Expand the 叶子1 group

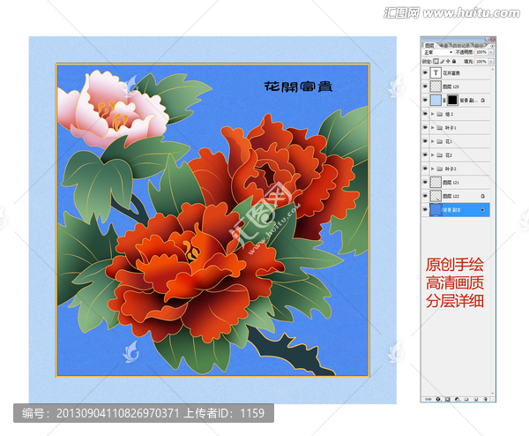coord(433,128)
